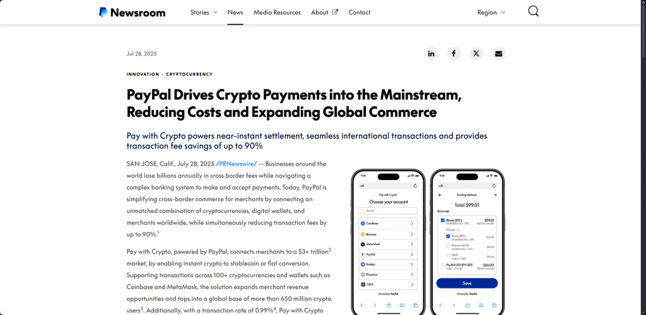The image size is (646, 315).
Task: Click the Search field in Choose your account phone
Action: pos(388,210)
